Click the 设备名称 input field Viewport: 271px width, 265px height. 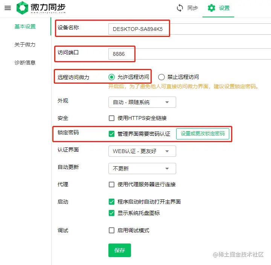click(x=190, y=29)
